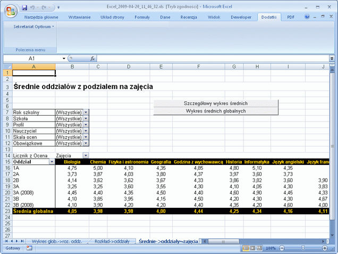Click the zoom in plus icon
Image resolution: width=338 pixels, height=254 pixels.
325,248
